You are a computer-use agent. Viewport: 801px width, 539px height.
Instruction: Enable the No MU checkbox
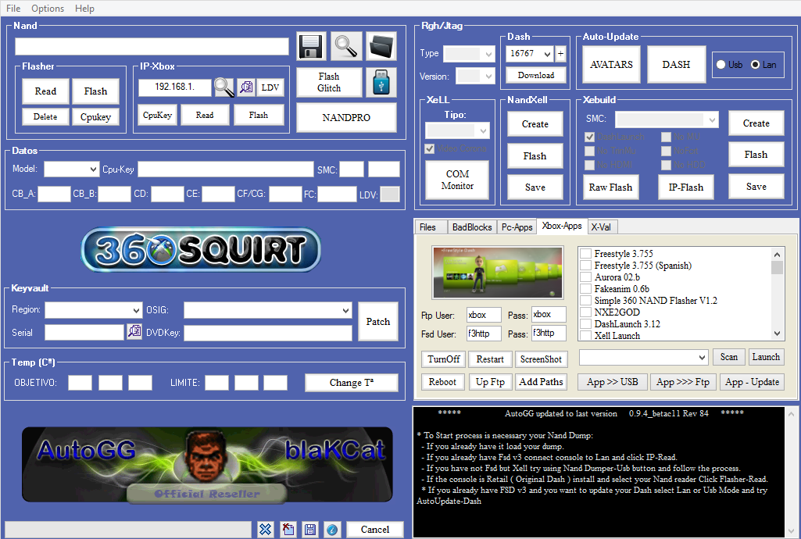[666, 137]
